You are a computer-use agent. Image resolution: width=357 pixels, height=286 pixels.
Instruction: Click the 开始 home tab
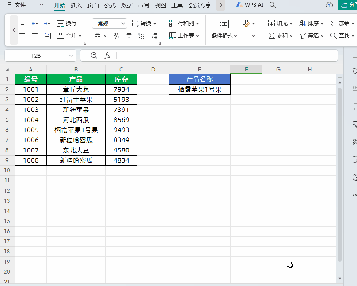coord(60,5)
